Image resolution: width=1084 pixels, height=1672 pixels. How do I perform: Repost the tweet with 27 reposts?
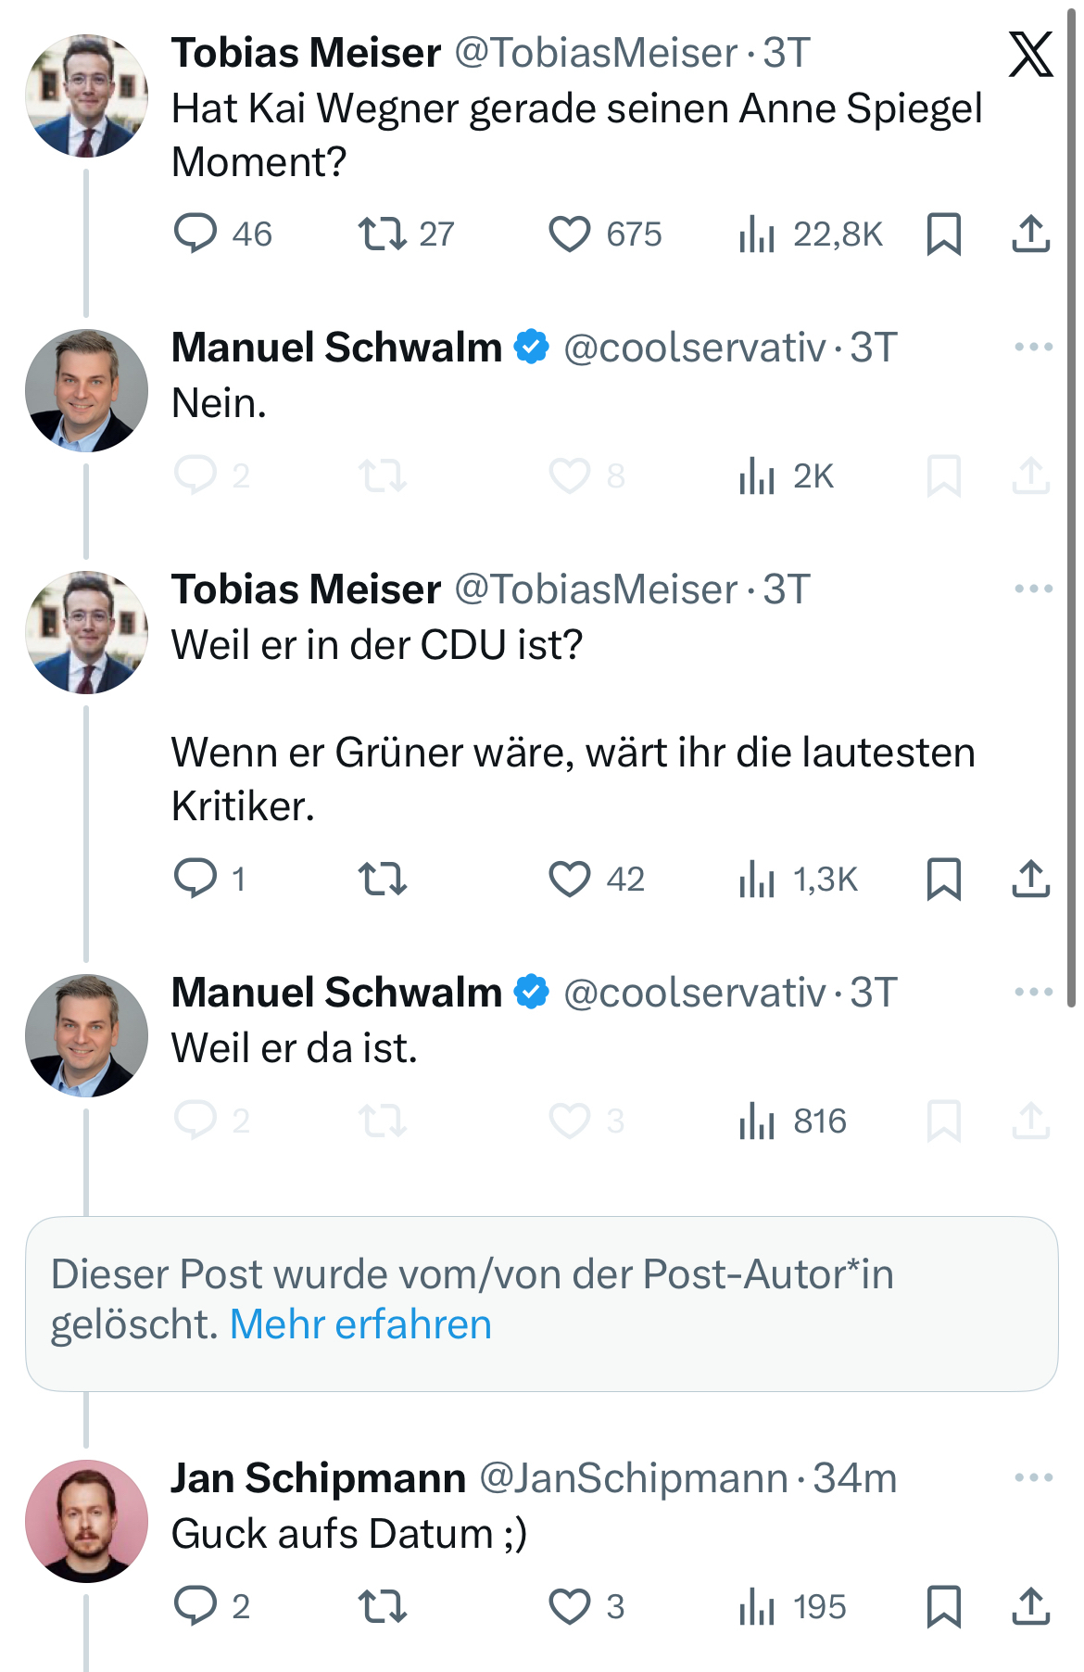(382, 234)
